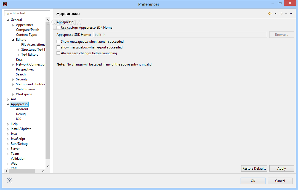Collapse the General tree node

click(x=8, y=20)
